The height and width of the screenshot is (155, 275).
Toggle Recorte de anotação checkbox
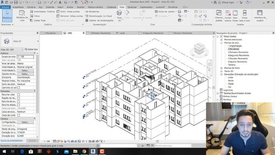tap(18, 102)
